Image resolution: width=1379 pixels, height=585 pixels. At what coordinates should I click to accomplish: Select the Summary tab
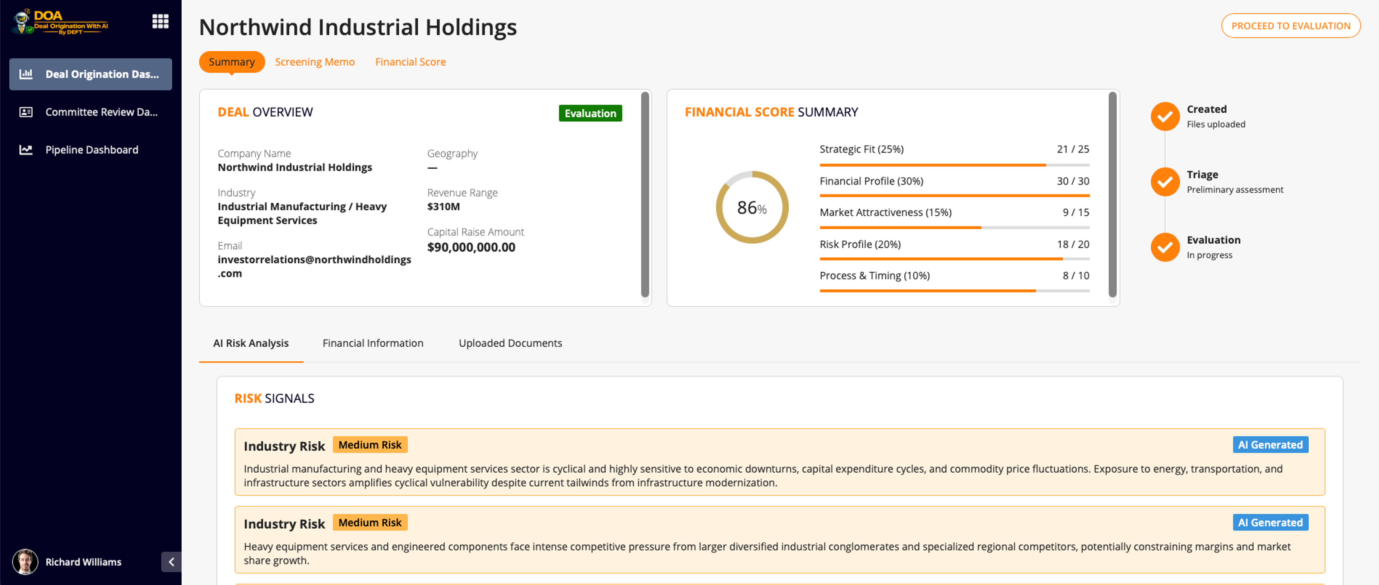232,62
